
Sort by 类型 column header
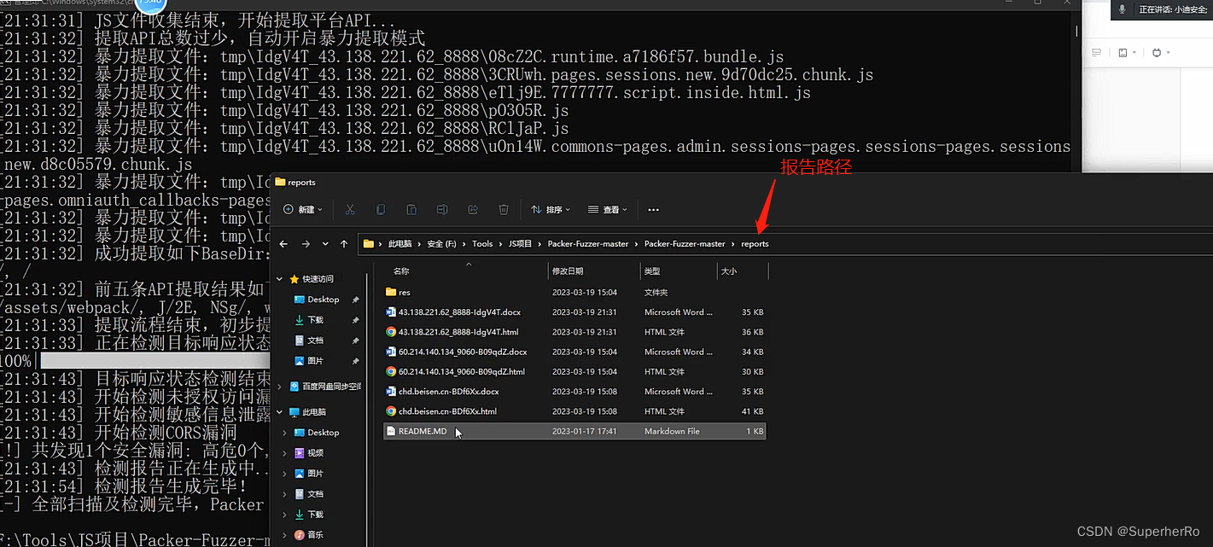click(652, 271)
